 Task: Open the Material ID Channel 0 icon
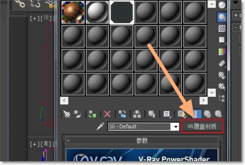tap(167, 114)
